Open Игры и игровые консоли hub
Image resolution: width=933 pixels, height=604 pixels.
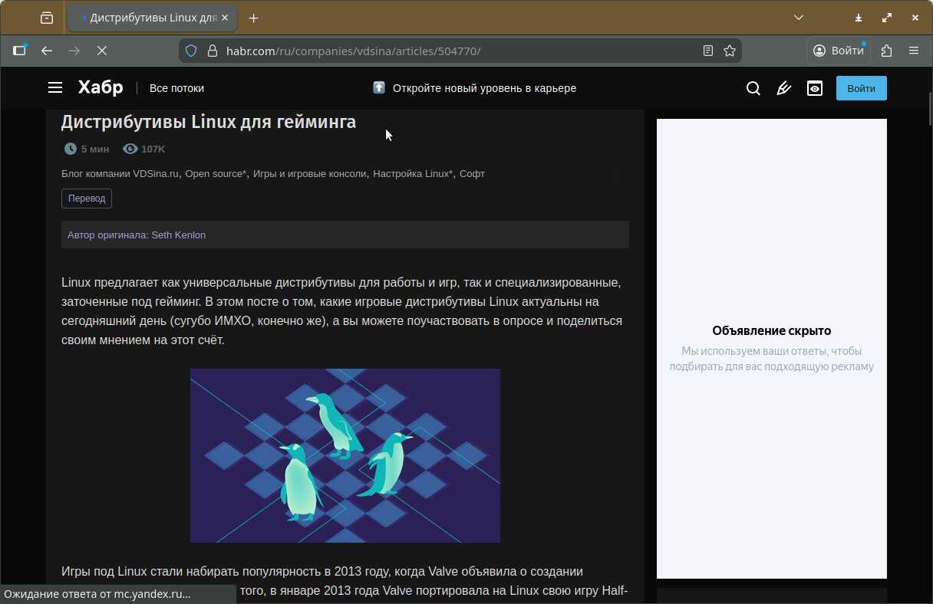click(x=310, y=174)
